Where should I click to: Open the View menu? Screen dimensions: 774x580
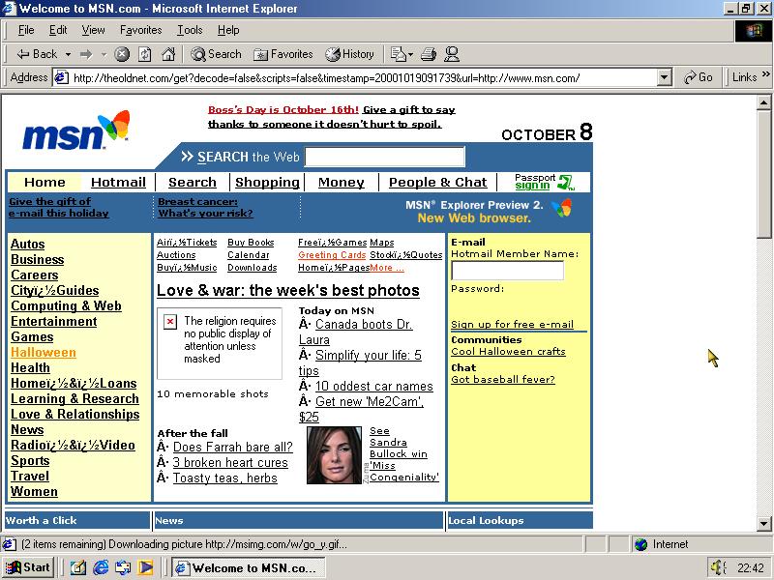93,30
